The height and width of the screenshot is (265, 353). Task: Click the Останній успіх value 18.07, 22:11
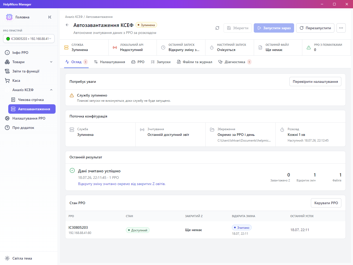point(300,230)
